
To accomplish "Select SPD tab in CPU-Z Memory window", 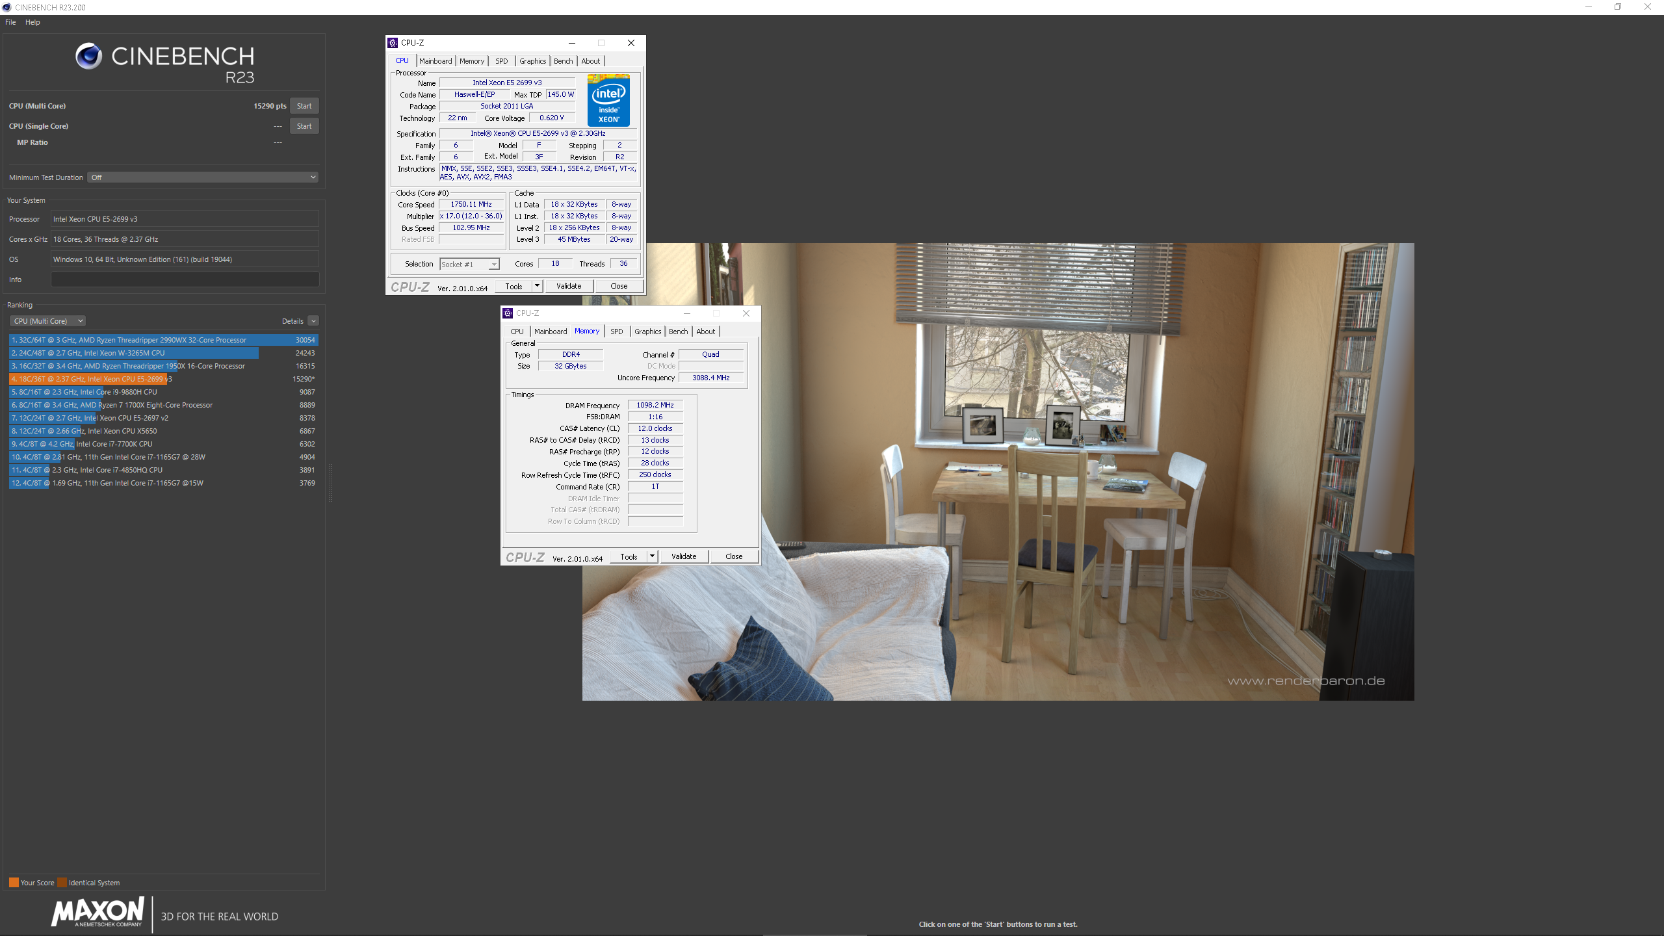I will [617, 331].
